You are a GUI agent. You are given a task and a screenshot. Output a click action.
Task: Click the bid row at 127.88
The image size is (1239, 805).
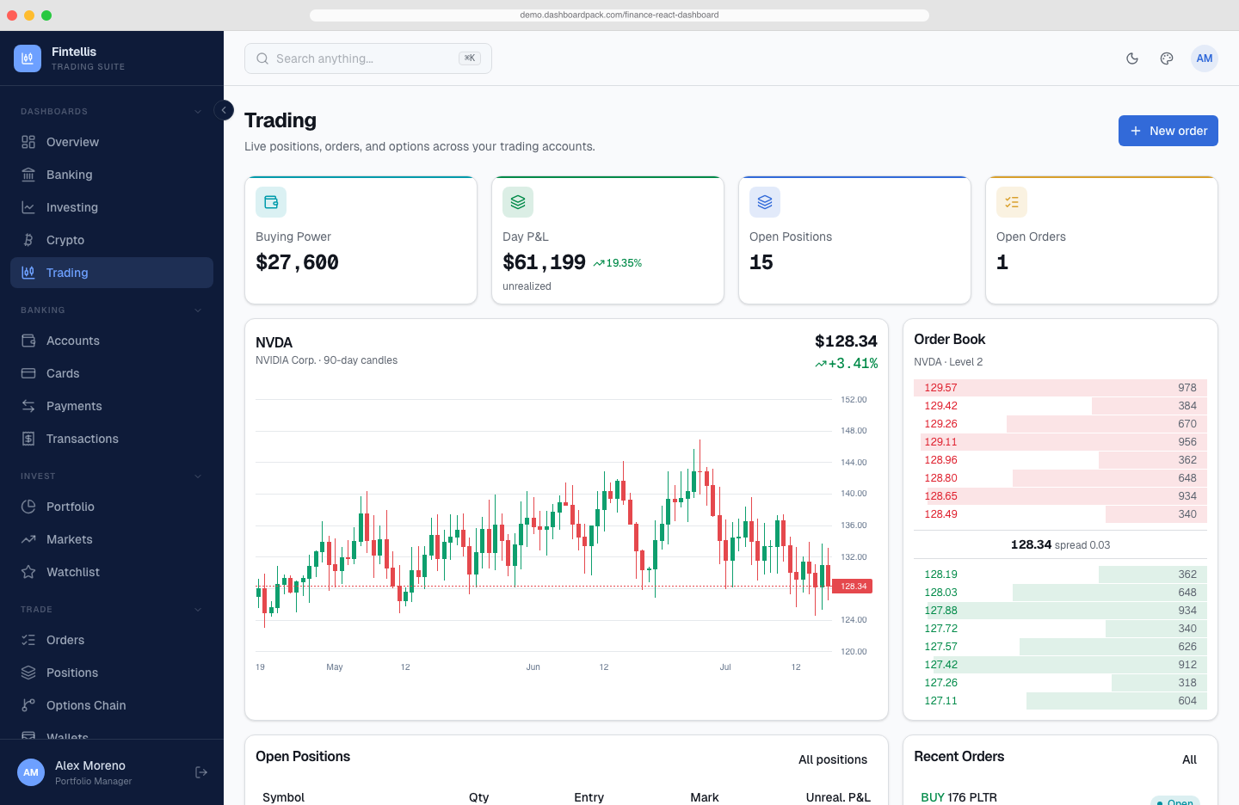pos(1060,611)
